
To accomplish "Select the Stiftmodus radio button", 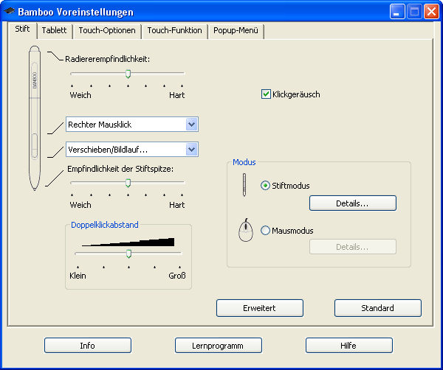I will (266, 186).
